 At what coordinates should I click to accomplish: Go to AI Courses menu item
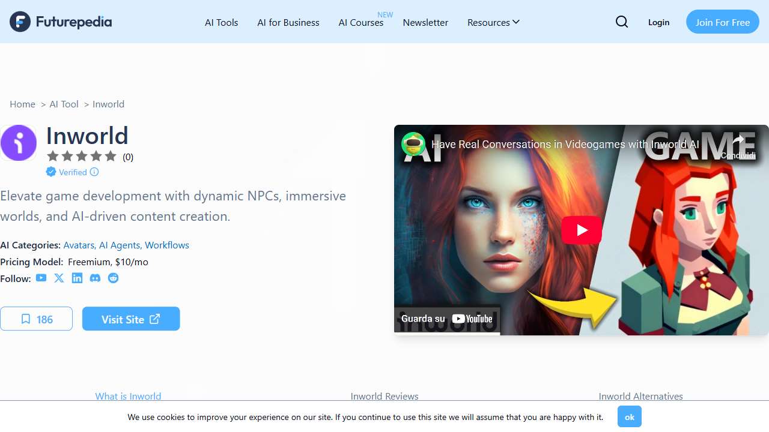point(361,22)
